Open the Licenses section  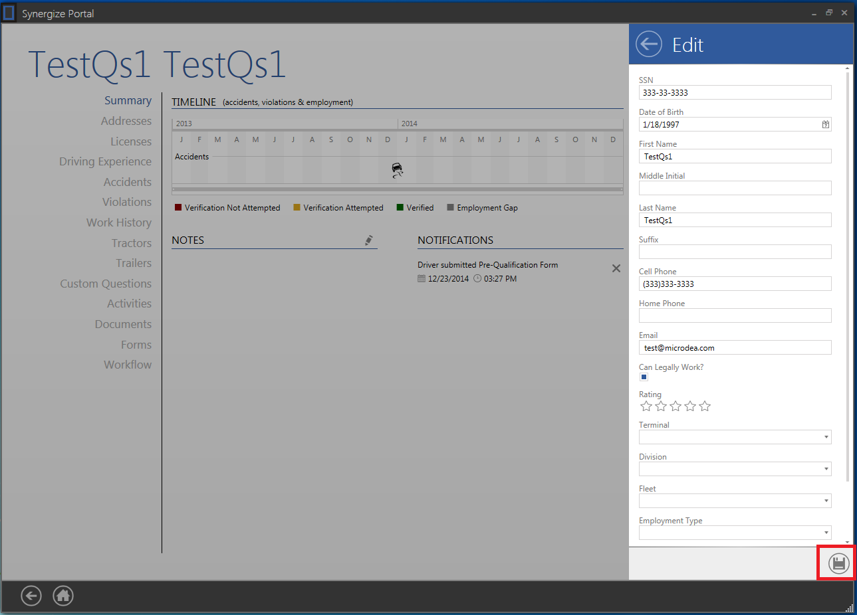131,141
